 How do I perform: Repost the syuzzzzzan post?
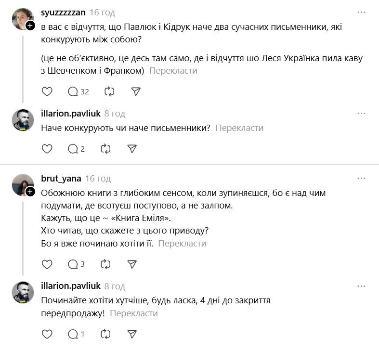(x=109, y=91)
